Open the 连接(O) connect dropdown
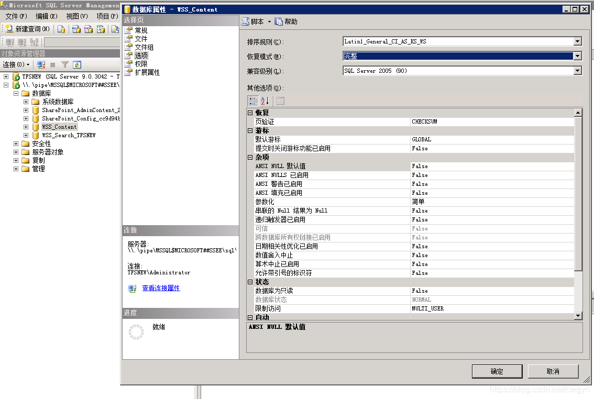594x399 pixels. [x=16, y=65]
